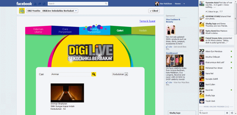Toggle the Liked button
The height and width of the screenshot is (115, 237).
[154, 11]
